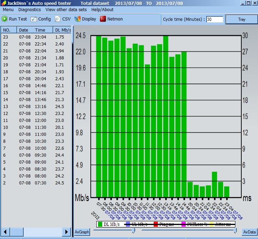Open the Menu dropdown in the menu bar
Viewport: 258px width, 239px height.
[x=8, y=9]
